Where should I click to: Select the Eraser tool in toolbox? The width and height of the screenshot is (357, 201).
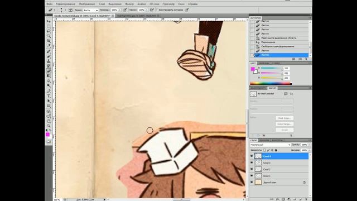pyautogui.click(x=49, y=71)
